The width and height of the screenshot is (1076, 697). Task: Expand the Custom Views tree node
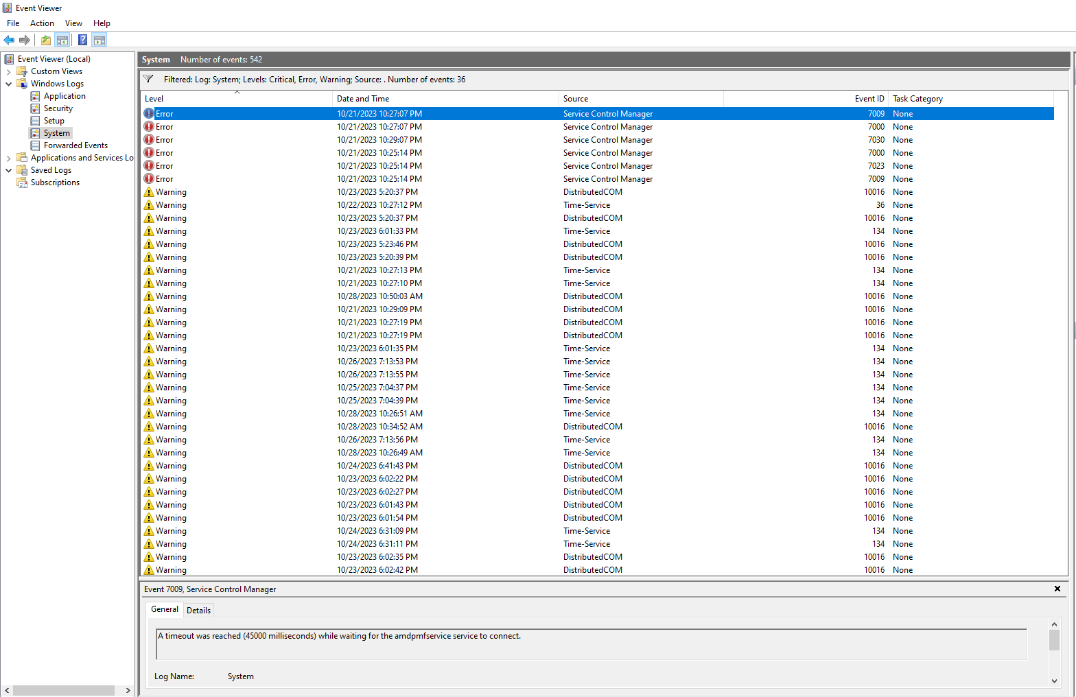[x=8, y=71]
